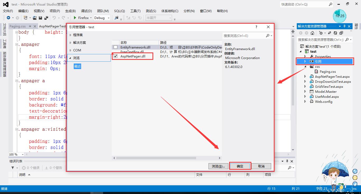Uncheck the AspNetPager.dll checkbox
This screenshot has width=361, height=194.
point(115,56)
